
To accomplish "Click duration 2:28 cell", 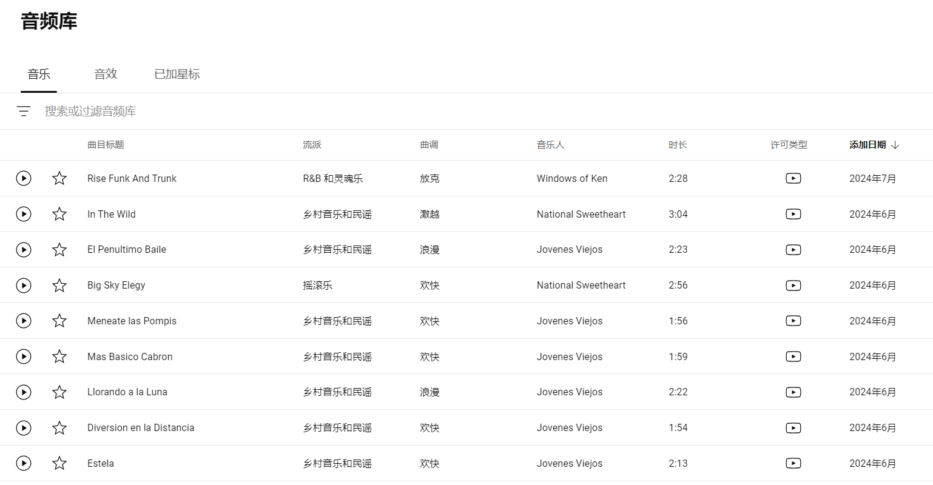I will 678,178.
